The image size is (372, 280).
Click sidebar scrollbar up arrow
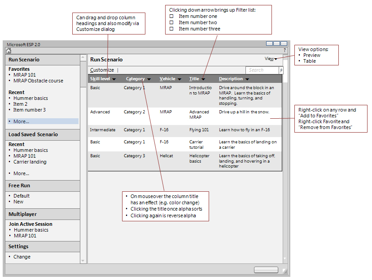click(x=83, y=57)
